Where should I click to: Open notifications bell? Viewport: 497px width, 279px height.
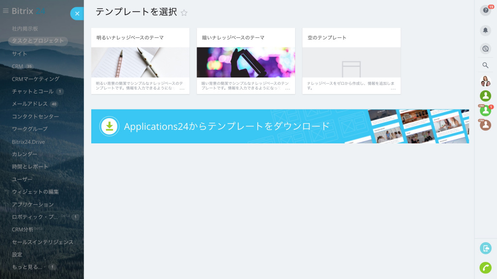(485, 31)
